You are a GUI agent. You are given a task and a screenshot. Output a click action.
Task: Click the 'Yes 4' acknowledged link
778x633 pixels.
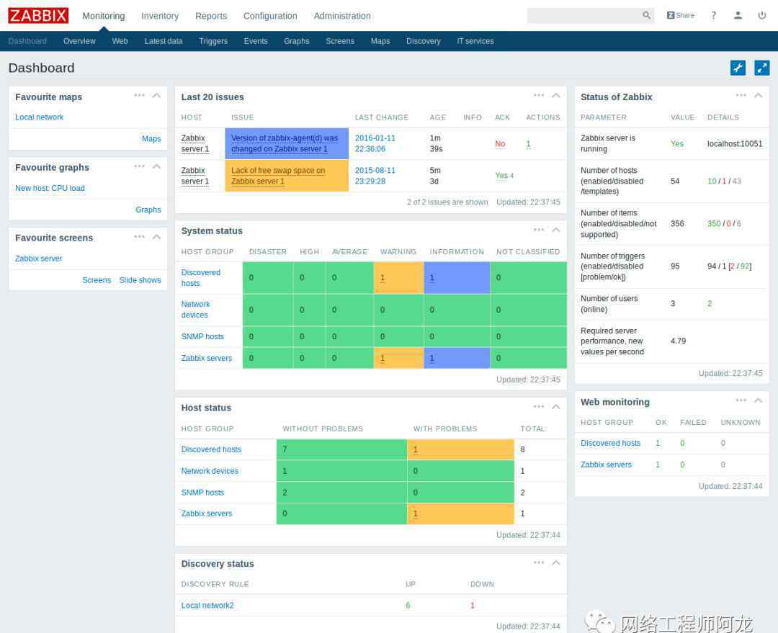click(x=504, y=176)
